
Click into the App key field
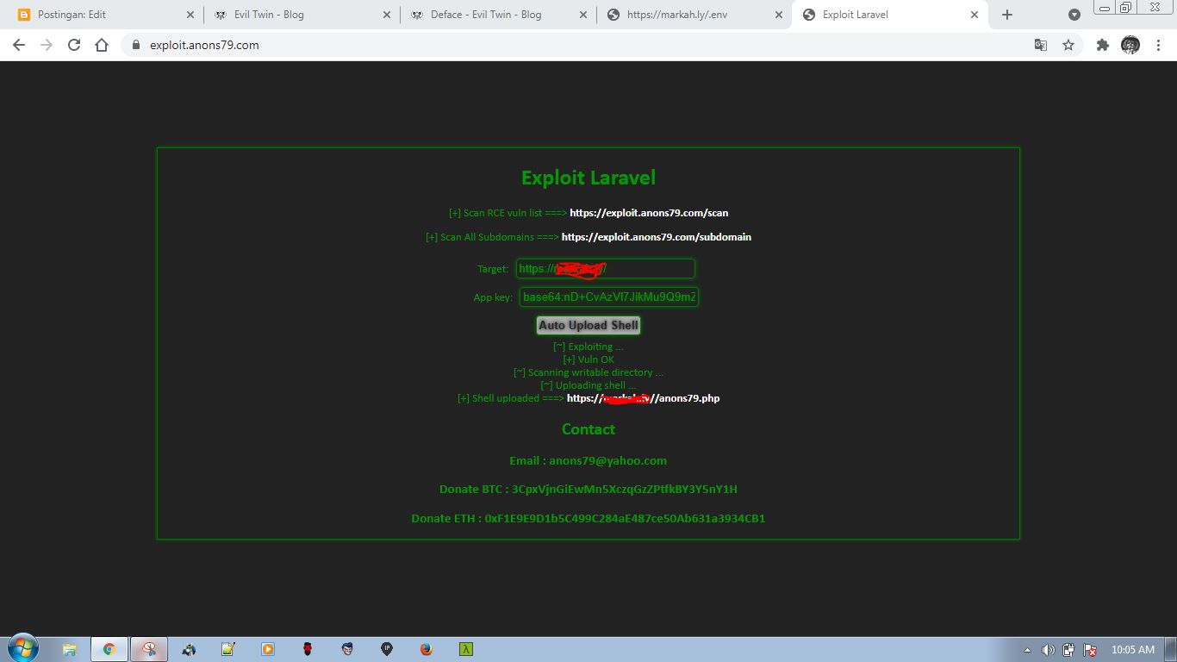pyautogui.click(x=609, y=297)
